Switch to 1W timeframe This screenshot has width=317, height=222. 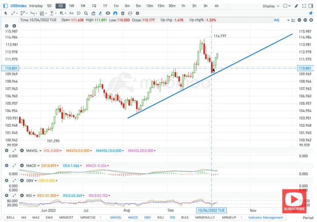(x=72, y=6)
